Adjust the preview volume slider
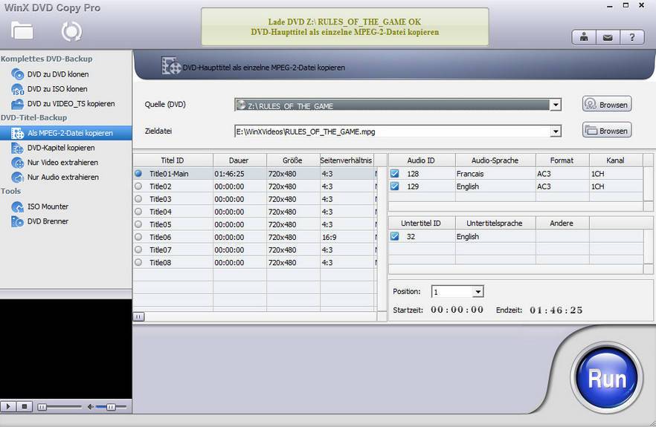This screenshot has width=656, height=427. coord(111,406)
